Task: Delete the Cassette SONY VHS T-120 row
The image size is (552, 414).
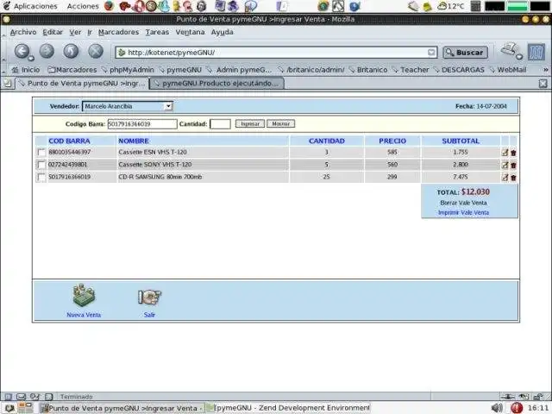Action: (x=513, y=165)
